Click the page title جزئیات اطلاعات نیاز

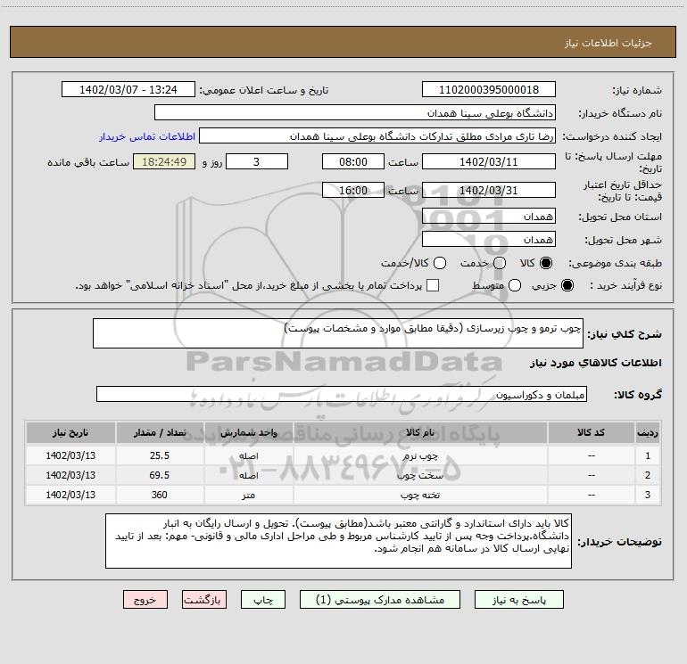(x=608, y=43)
